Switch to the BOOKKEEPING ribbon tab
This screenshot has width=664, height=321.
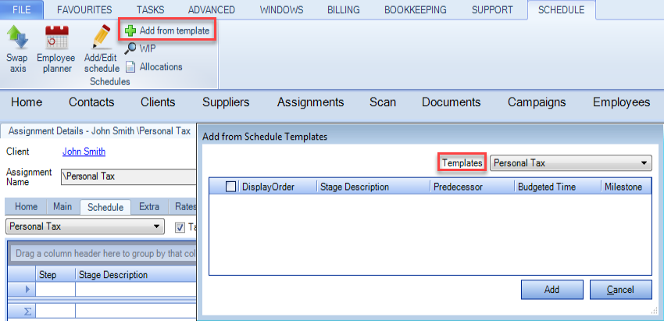click(x=416, y=9)
